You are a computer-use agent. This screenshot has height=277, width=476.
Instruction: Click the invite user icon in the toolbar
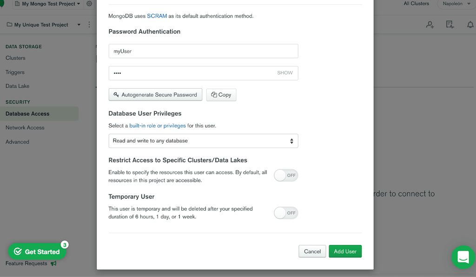(x=430, y=24)
